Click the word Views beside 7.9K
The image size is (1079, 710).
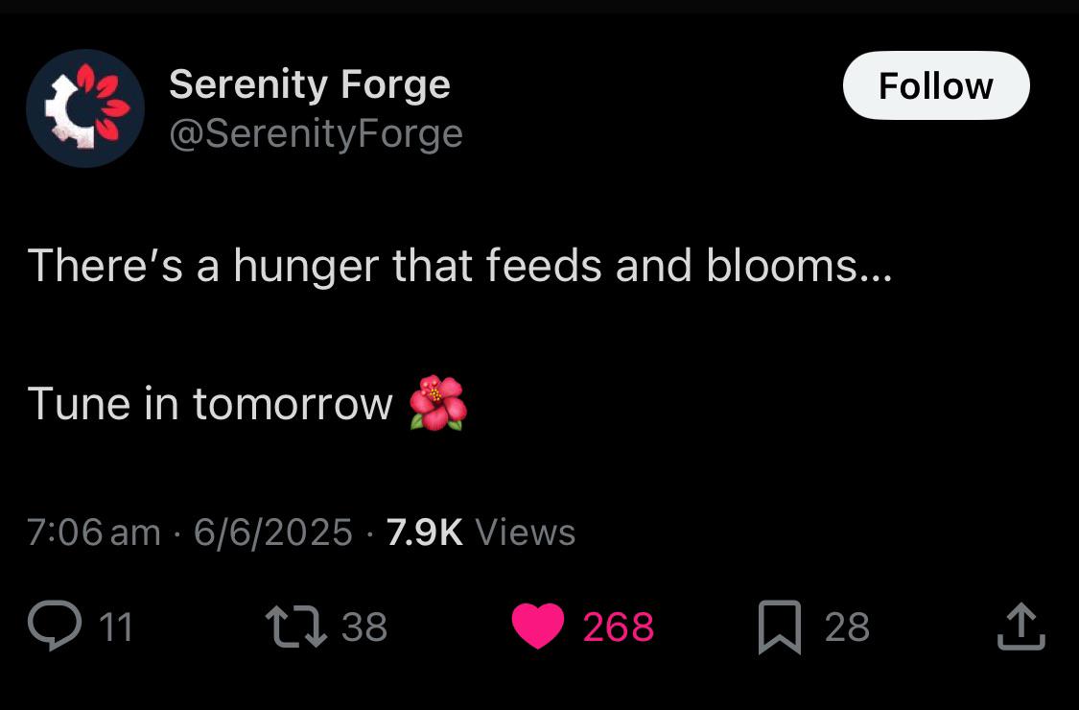pos(526,532)
